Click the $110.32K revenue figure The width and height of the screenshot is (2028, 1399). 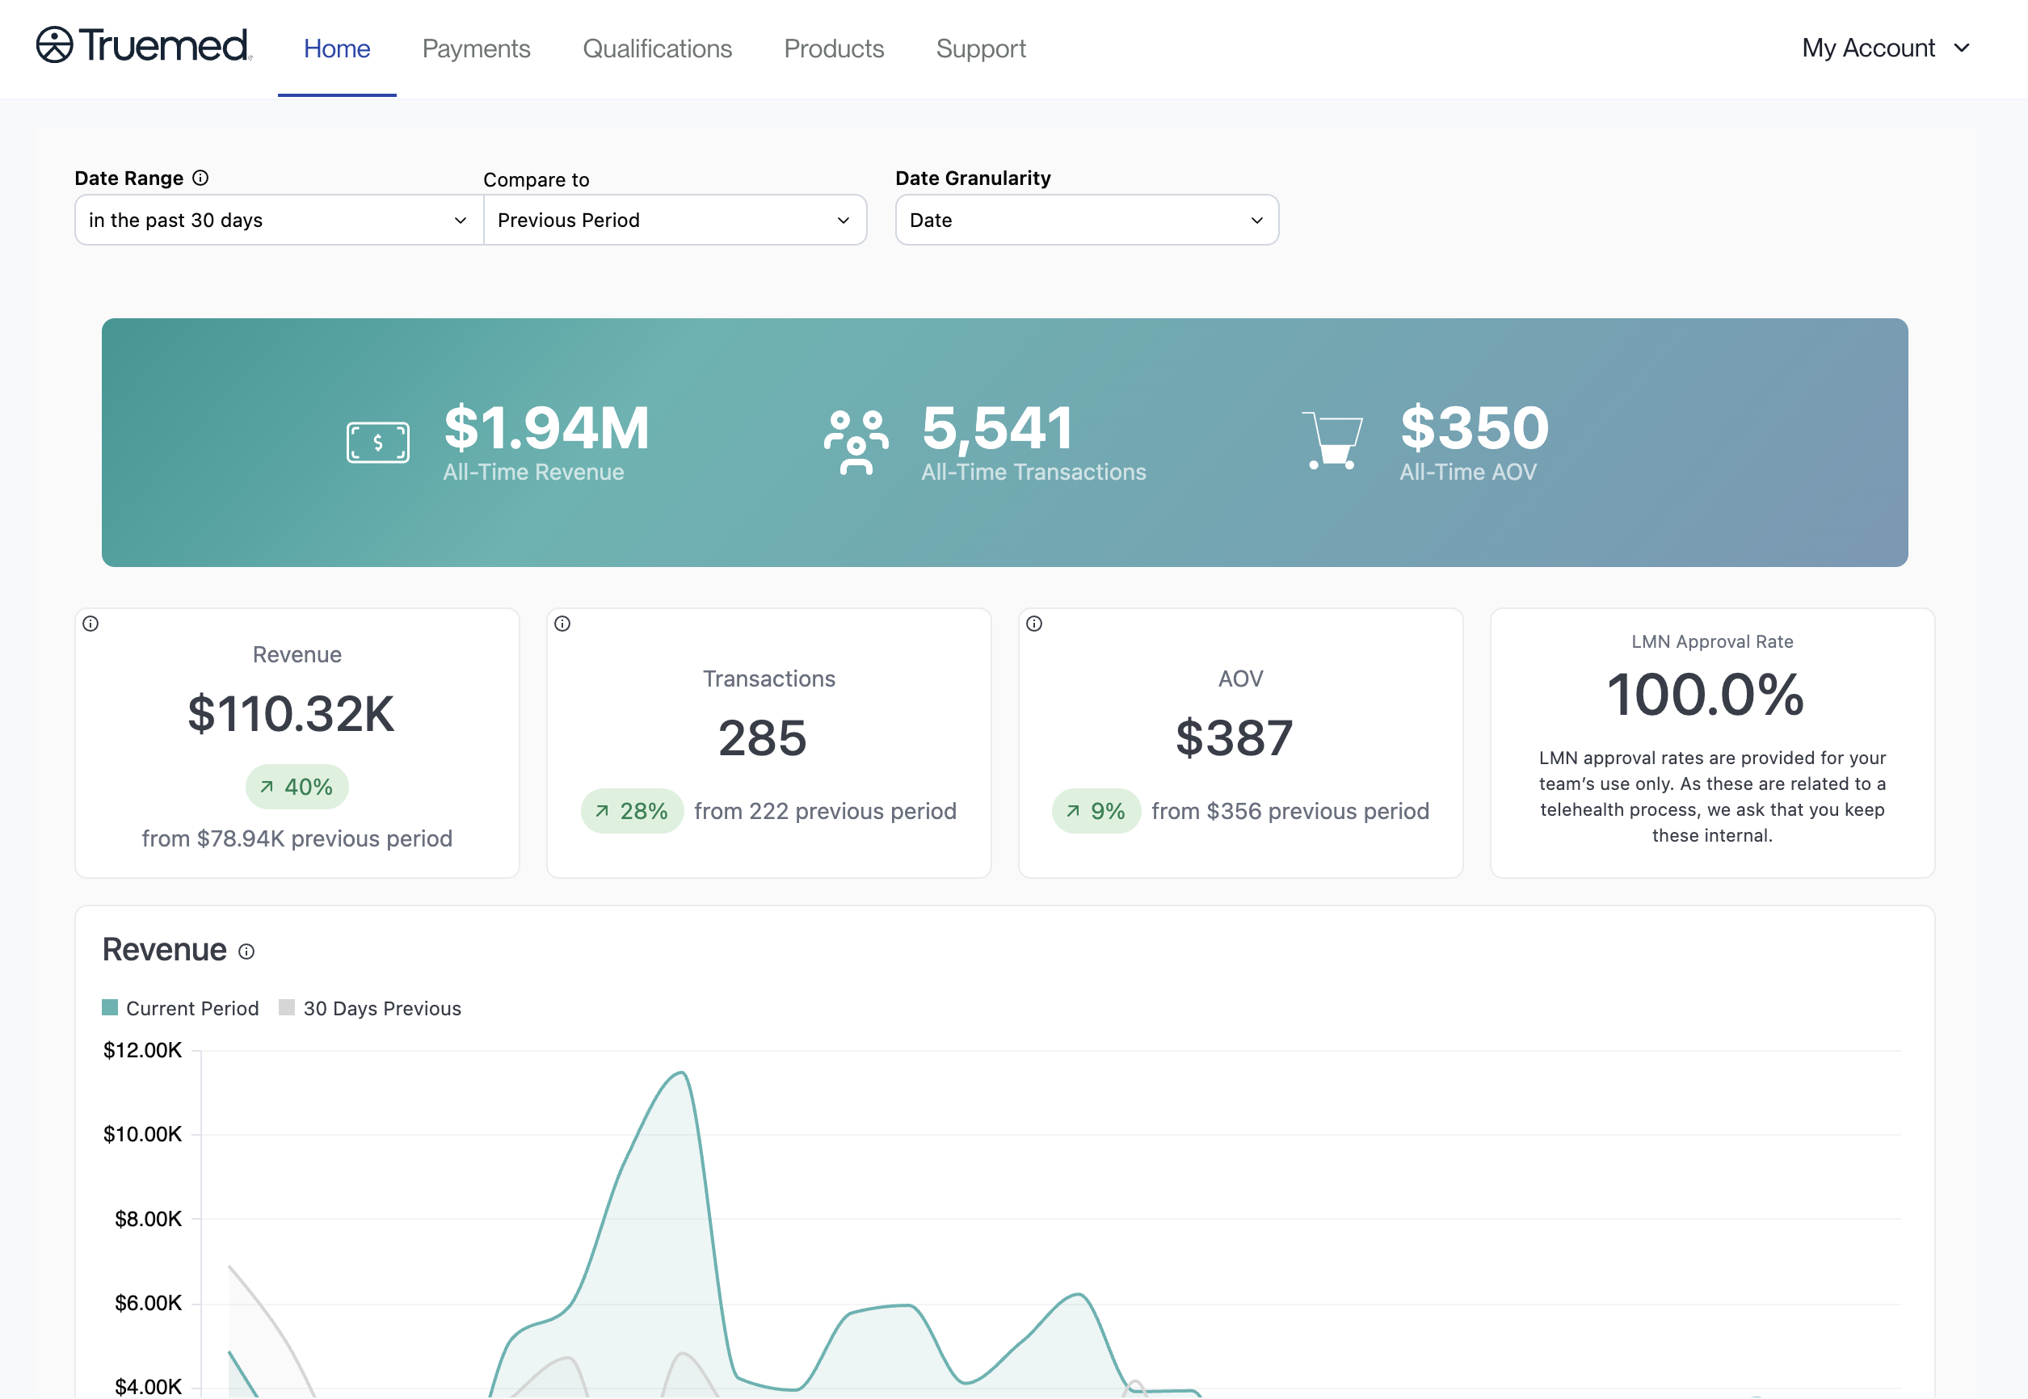coord(291,713)
